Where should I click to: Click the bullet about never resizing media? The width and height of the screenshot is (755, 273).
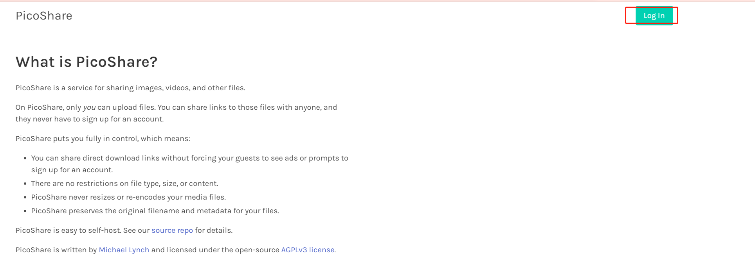point(128,197)
